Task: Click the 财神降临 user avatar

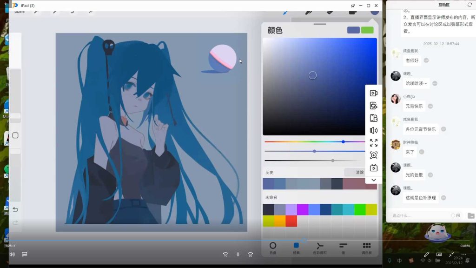Action: (396, 145)
